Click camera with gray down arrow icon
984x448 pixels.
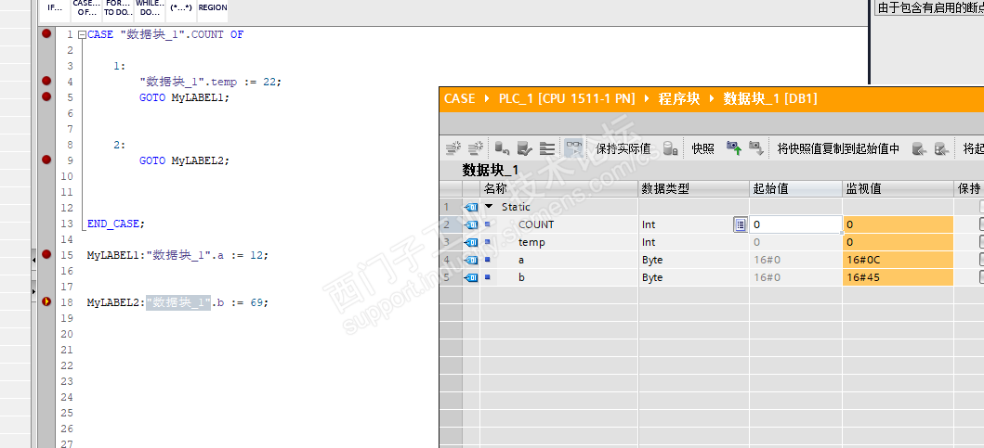[756, 148]
